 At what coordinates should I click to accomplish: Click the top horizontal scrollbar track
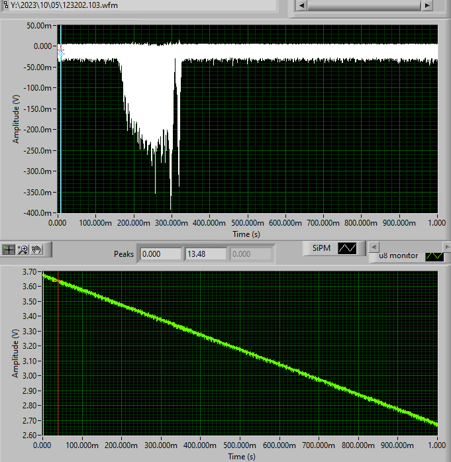tap(364, 5)
